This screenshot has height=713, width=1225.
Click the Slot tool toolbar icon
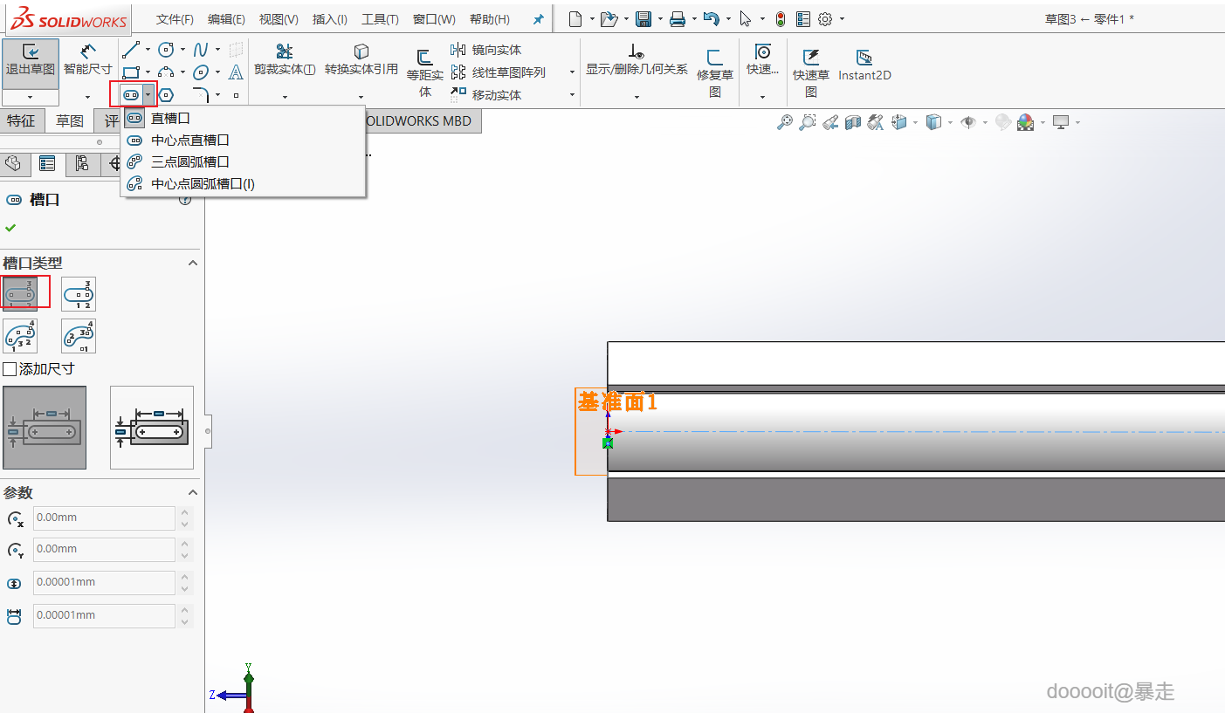click(x=130, y=95)
